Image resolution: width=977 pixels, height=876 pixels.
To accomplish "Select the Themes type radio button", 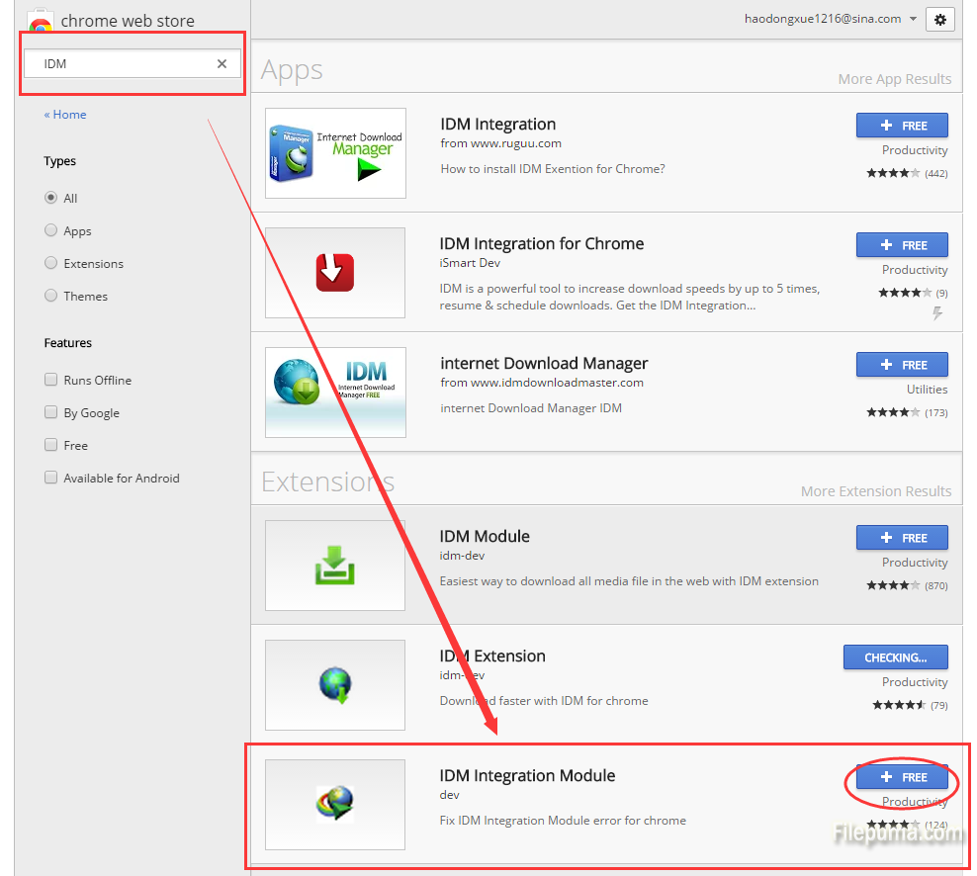I will pos(51,296).
